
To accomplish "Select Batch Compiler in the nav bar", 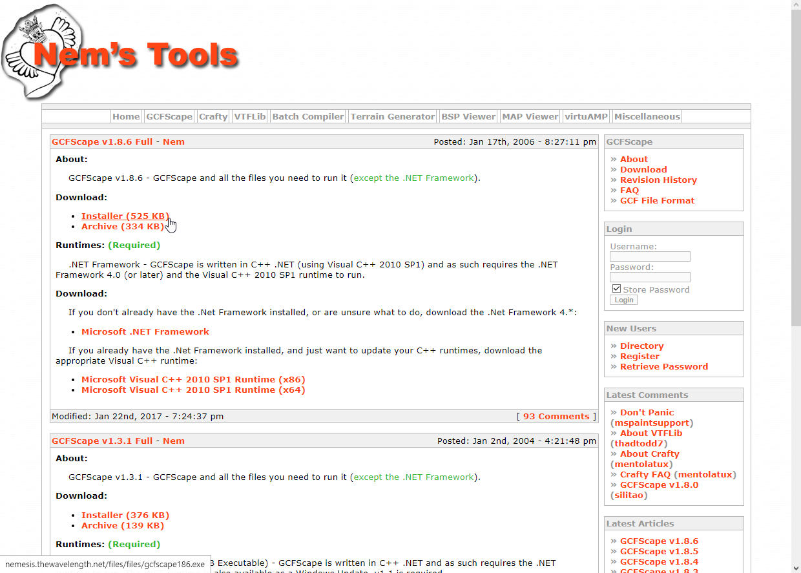I will pos(308,117).
